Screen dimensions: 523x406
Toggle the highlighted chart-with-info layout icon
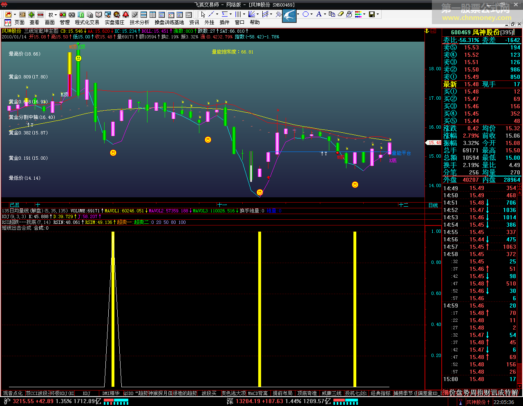(170, 14)
